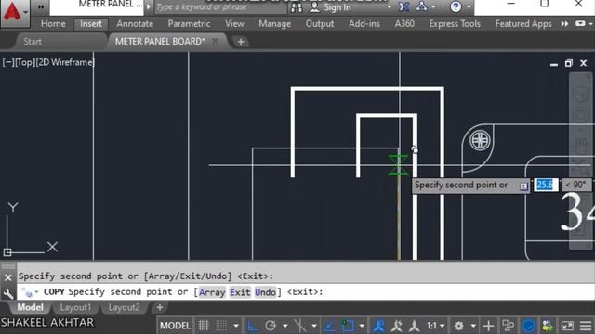Open the Featured Apps ribbon tab
The height and width of the screenshot is (334, 595).
tap(523, 24)
